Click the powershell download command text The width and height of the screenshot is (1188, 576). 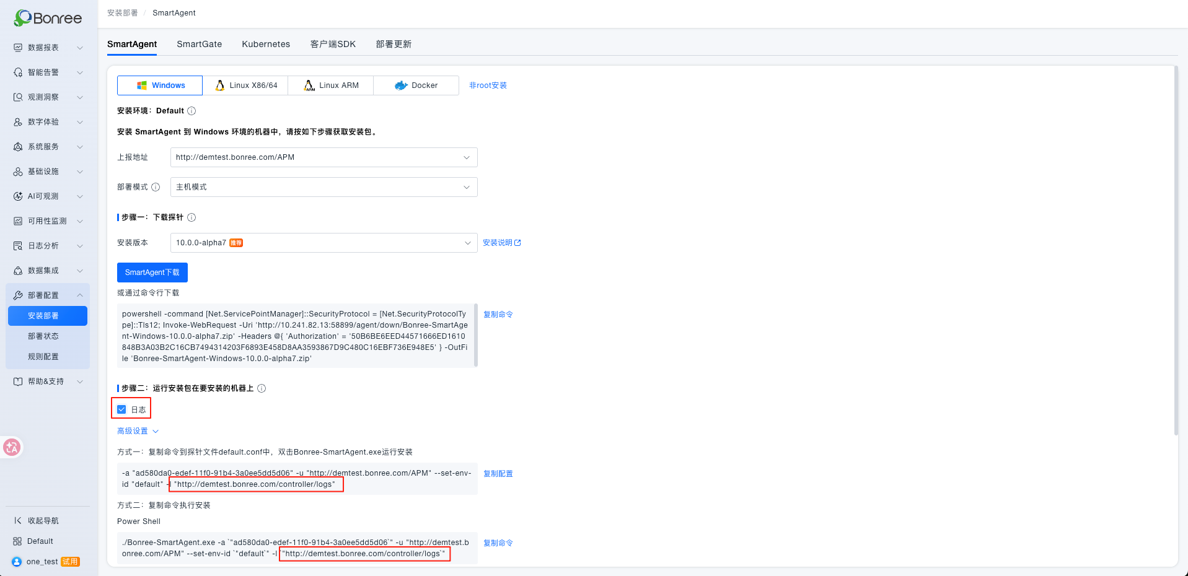295,336
